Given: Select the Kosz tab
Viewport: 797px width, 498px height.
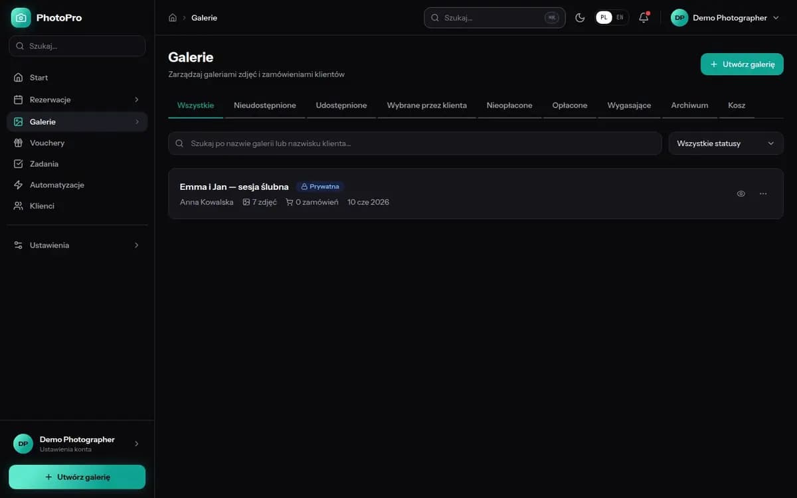Looking at the screenshot, I should 737,106.
